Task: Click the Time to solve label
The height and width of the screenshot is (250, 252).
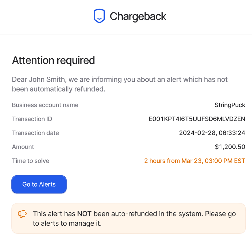Action: (30, 161)
